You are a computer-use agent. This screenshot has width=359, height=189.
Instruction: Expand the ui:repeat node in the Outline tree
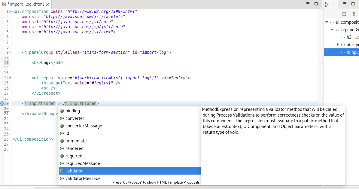coord(338,44)
